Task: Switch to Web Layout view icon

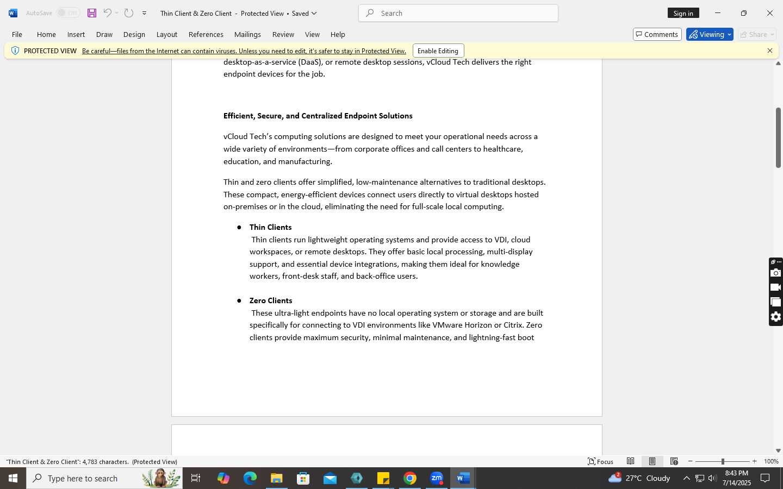Action: click(674, 461)
